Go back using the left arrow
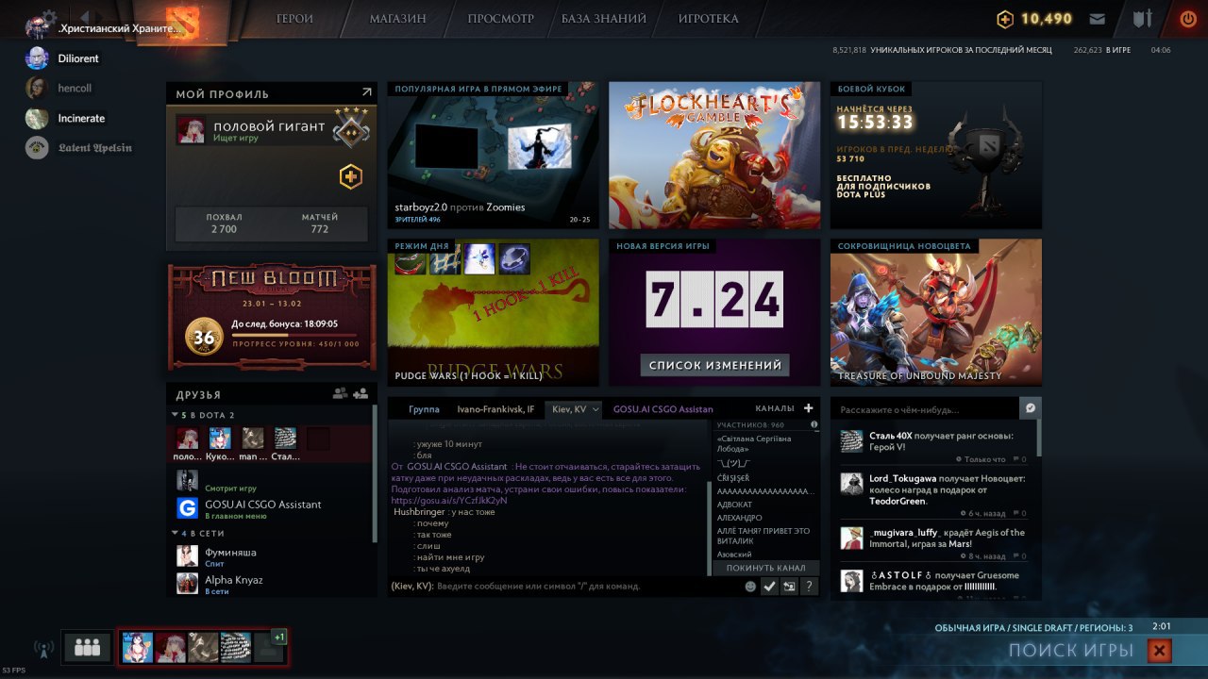Screen dimensions: 1208x679 (86, 17)
